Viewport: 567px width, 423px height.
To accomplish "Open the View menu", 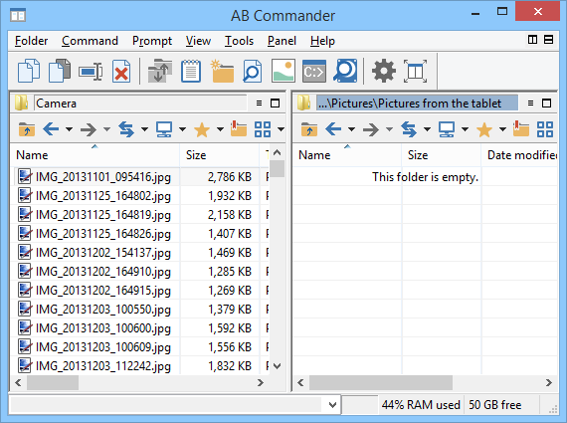I will [x=198, y=41].
